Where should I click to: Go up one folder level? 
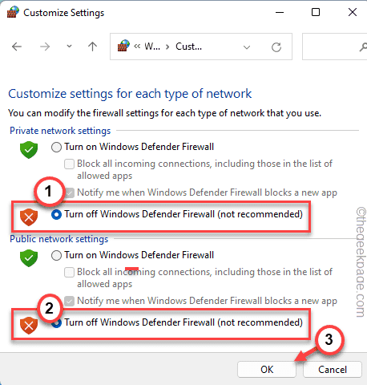pyautogui.click(x=92, y=47)
